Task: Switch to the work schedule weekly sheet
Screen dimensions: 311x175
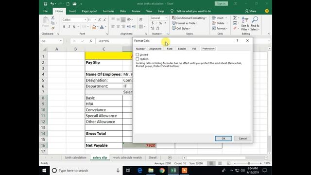Action: coord(127,157)
